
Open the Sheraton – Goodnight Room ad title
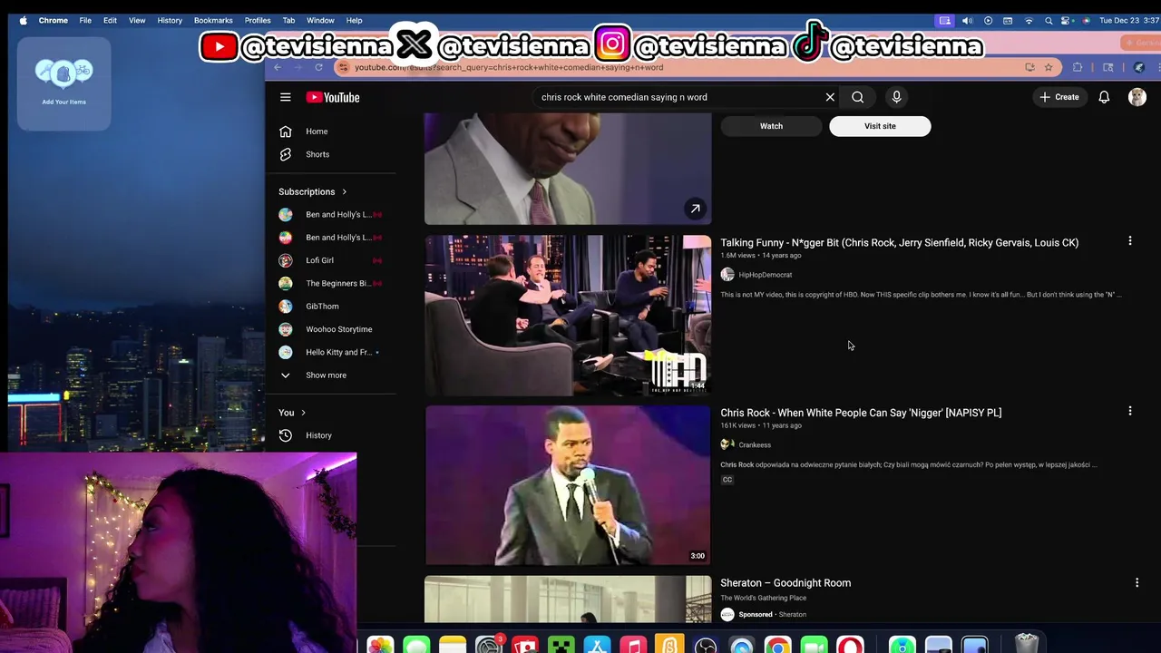pos(785,583)
